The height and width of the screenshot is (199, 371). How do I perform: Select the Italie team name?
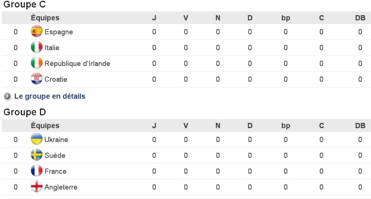52,48
